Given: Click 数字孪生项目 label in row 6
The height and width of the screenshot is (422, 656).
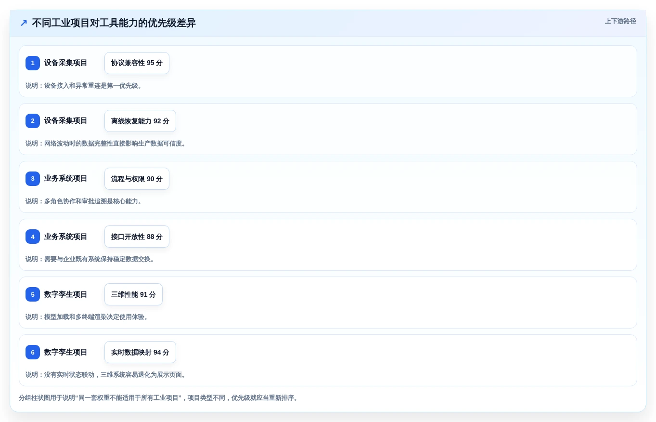Looking at the screenshot, I should tap(66, 352).
